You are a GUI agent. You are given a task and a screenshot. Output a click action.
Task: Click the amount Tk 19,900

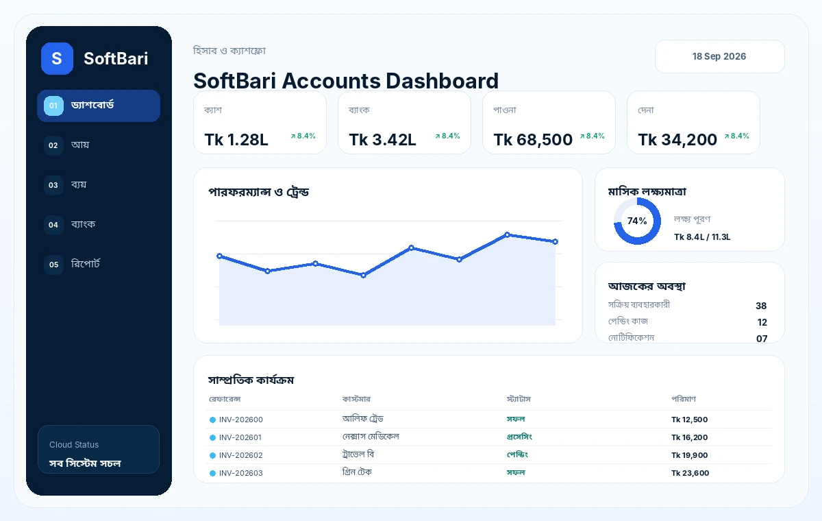point(690,455)
